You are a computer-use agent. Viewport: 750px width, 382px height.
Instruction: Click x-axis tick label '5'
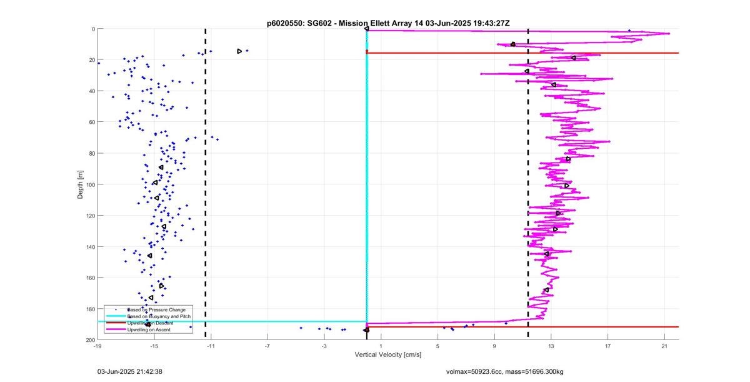[x=437, y=346]
